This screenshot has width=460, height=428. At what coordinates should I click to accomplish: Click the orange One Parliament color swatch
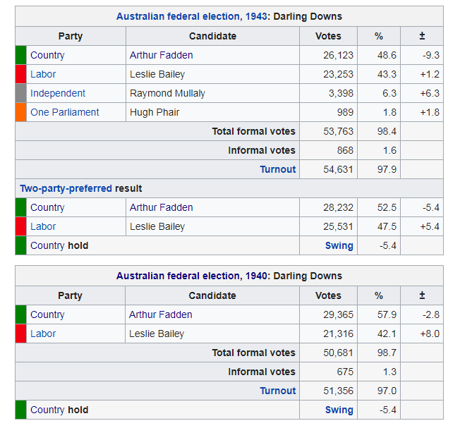[x=20, y=112]
